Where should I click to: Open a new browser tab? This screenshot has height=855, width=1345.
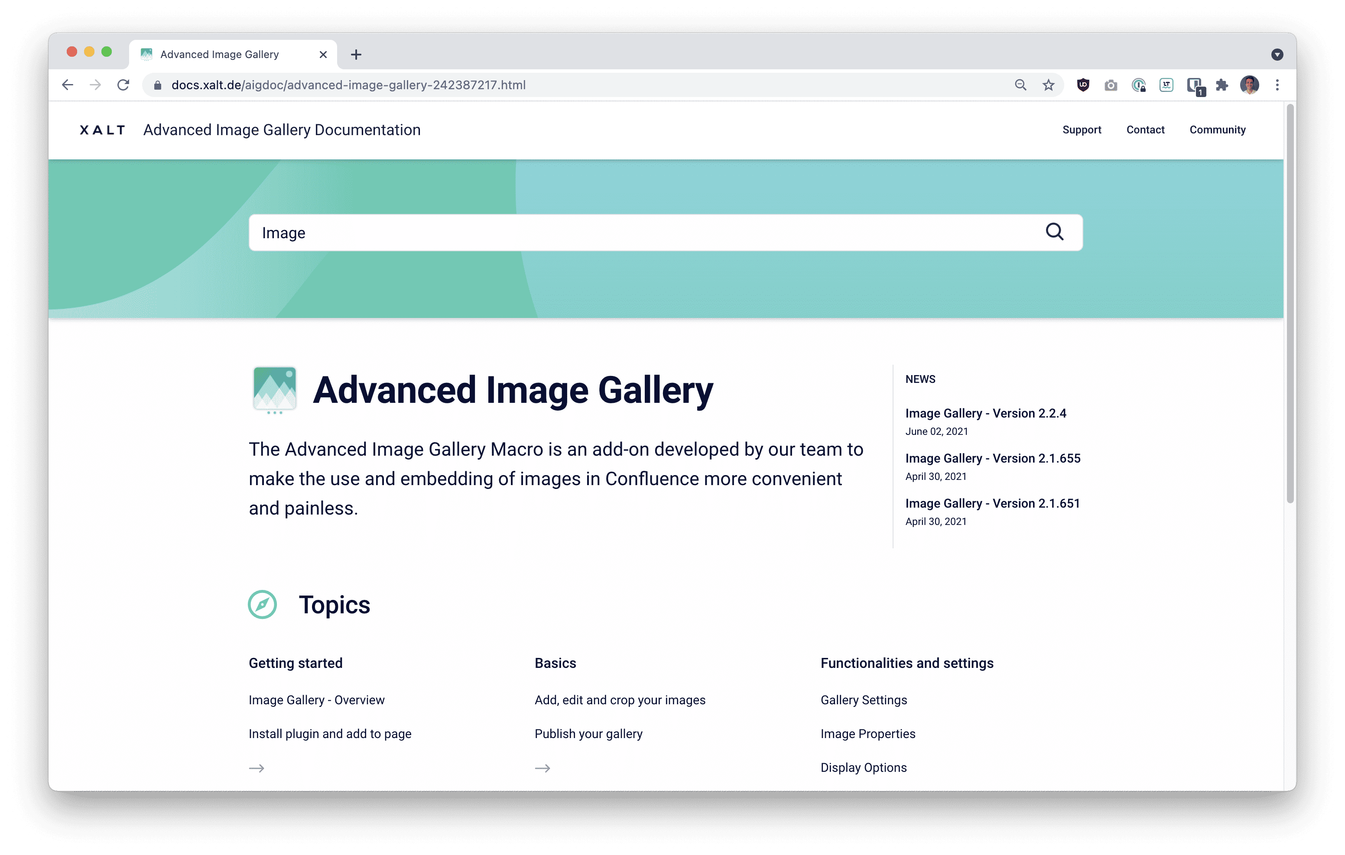(356, 54)
